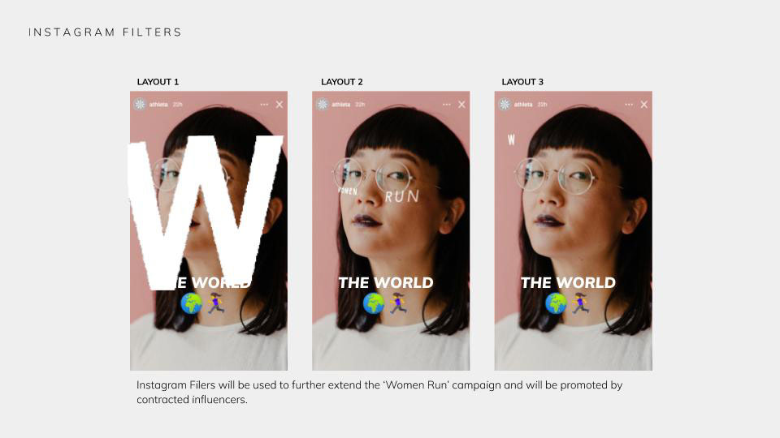Select the LAYOUT 3 label

pyautogui.click(x=522, y=82)
